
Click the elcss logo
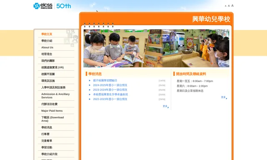click(43, 6)
